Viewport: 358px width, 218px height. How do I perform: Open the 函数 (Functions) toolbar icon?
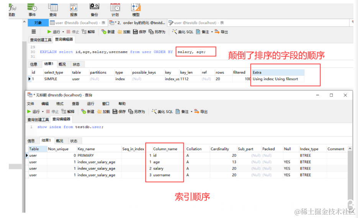12,10
